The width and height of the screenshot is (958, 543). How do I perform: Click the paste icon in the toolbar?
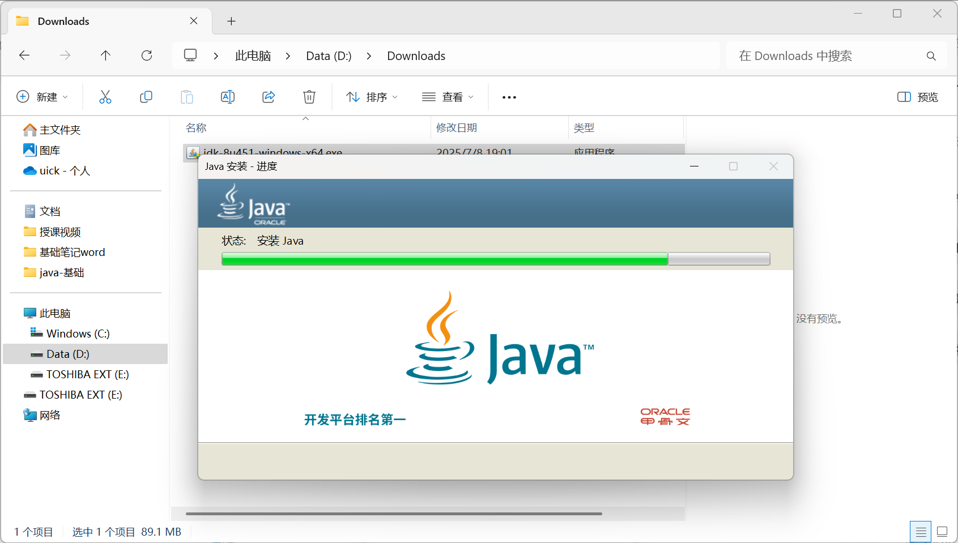tap(187, 96)
